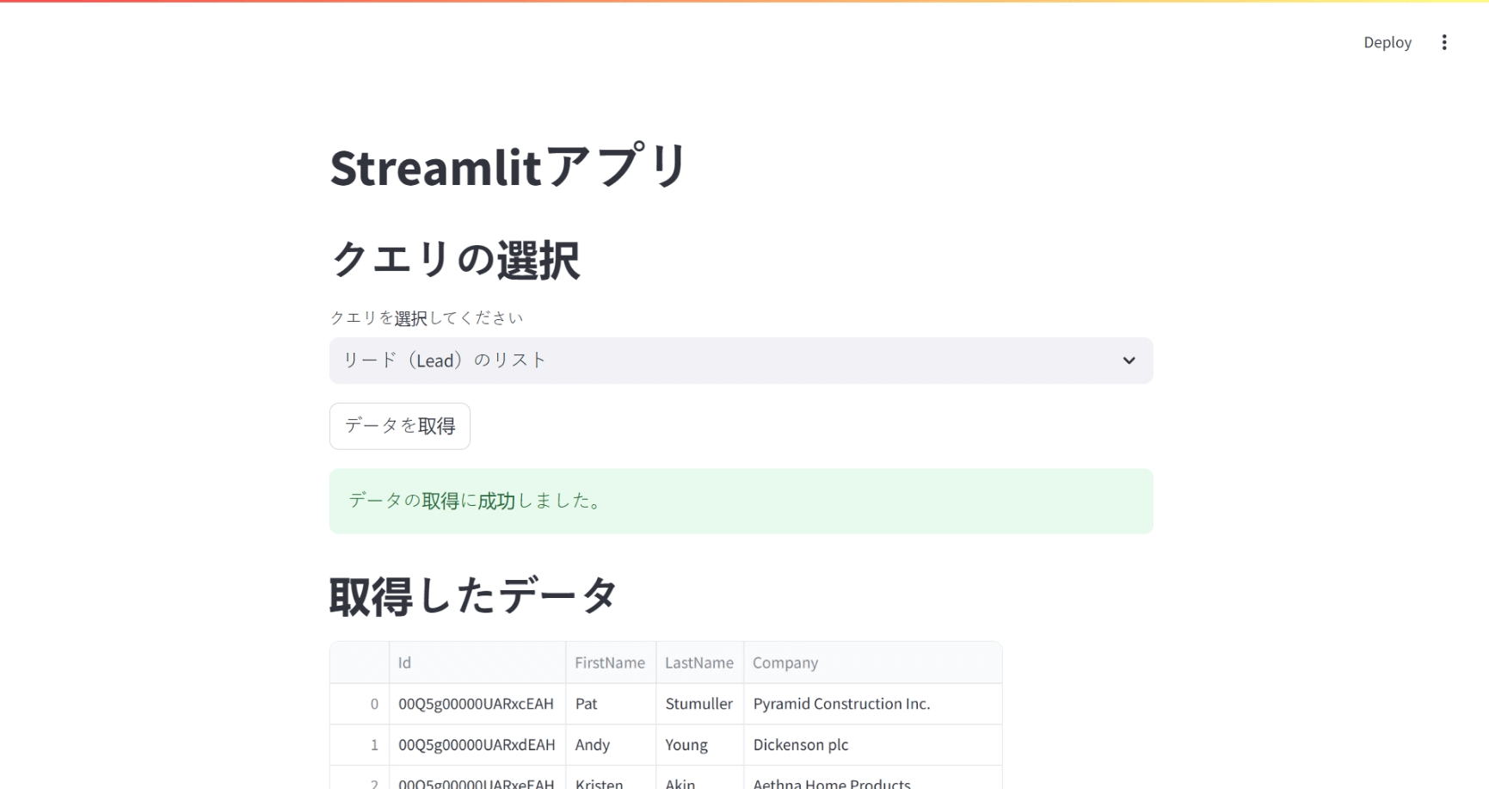Click the Deploy button

click(1387, 42)
